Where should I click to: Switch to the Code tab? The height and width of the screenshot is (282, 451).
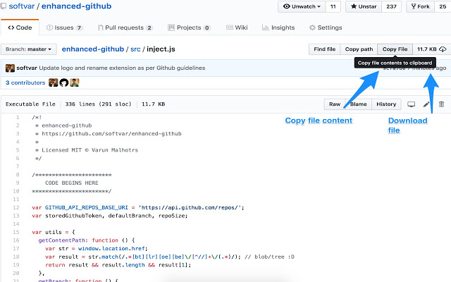[x=20, y=27]
